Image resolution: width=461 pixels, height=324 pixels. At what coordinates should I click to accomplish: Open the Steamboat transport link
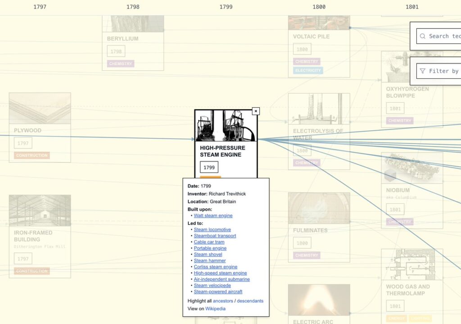(215, 236)
